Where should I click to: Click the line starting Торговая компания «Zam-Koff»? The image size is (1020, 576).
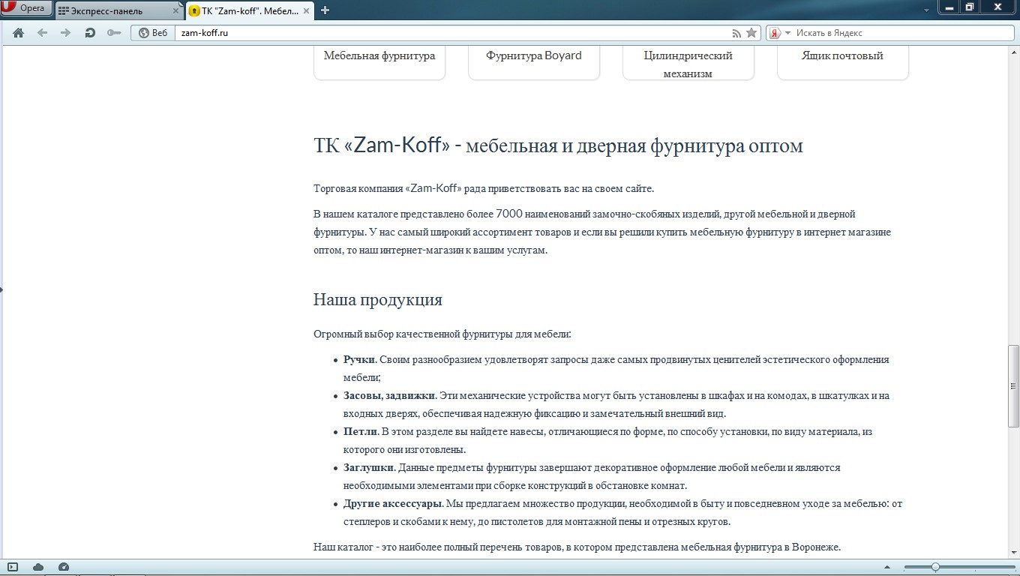tap(484, 188)
